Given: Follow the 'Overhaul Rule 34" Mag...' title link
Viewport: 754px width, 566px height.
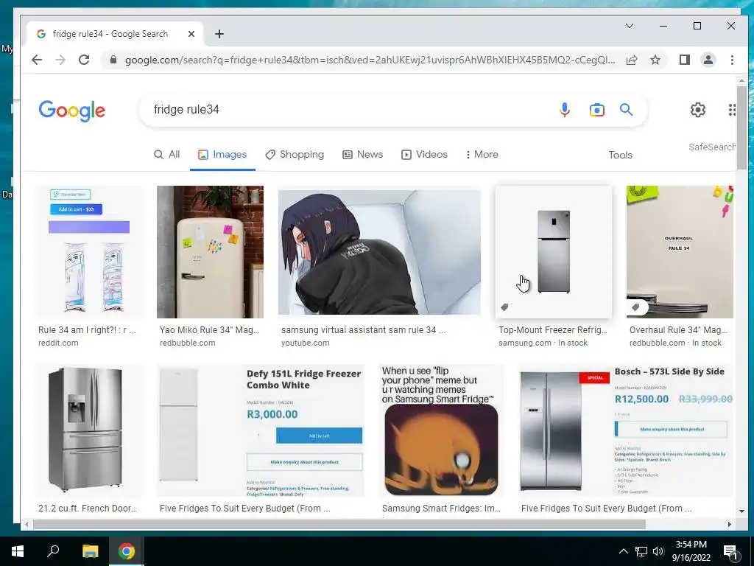Looking at the screenshot, I should point(678,330).
